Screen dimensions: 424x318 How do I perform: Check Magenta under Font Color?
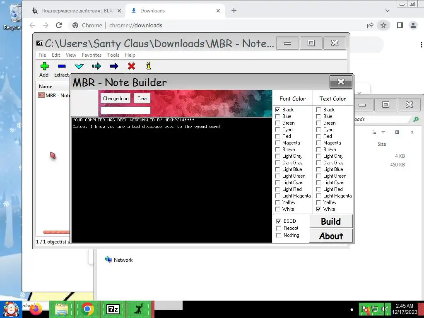(x=277, y=143)
